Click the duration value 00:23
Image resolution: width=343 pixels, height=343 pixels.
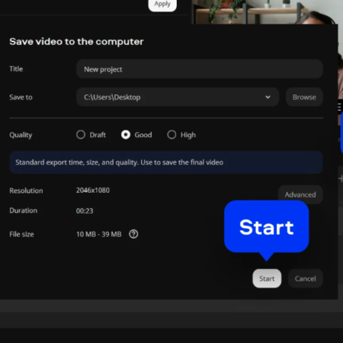(85, 210)
